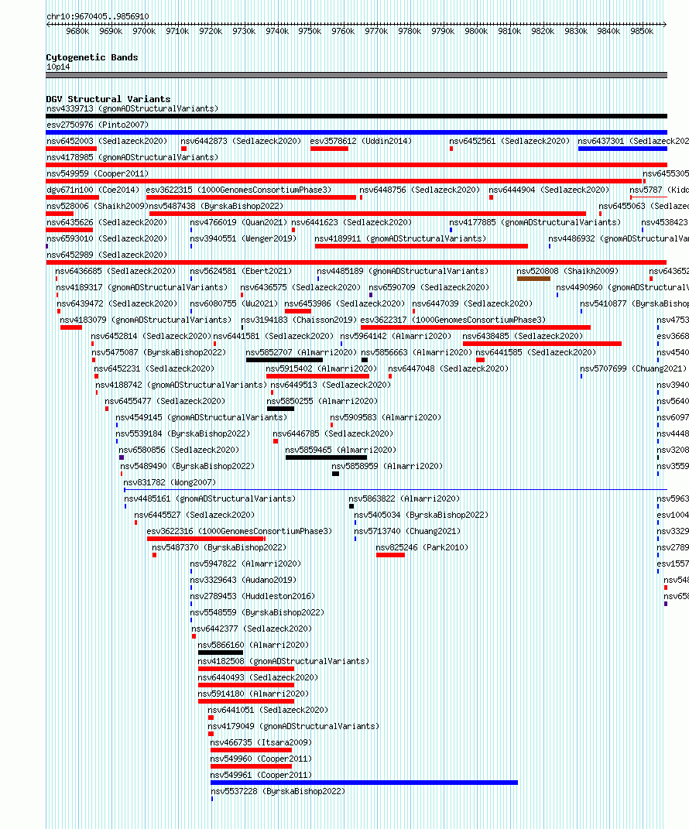Click nsv825246 (Park2010) label
Viewport: 689px width, 829px height.
[x=422, y=548]
